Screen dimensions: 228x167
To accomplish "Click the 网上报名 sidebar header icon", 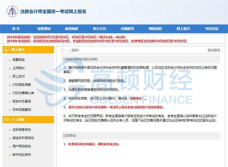I will pos(6,50).
